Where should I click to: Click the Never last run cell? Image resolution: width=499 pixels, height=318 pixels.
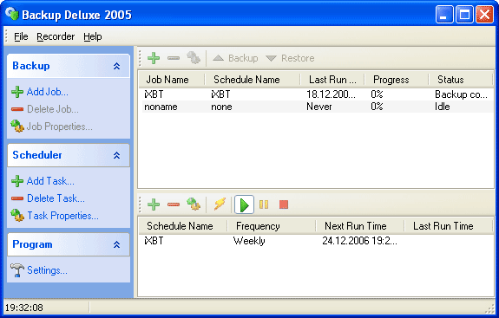pyautogui.click(x=318, y=107)
